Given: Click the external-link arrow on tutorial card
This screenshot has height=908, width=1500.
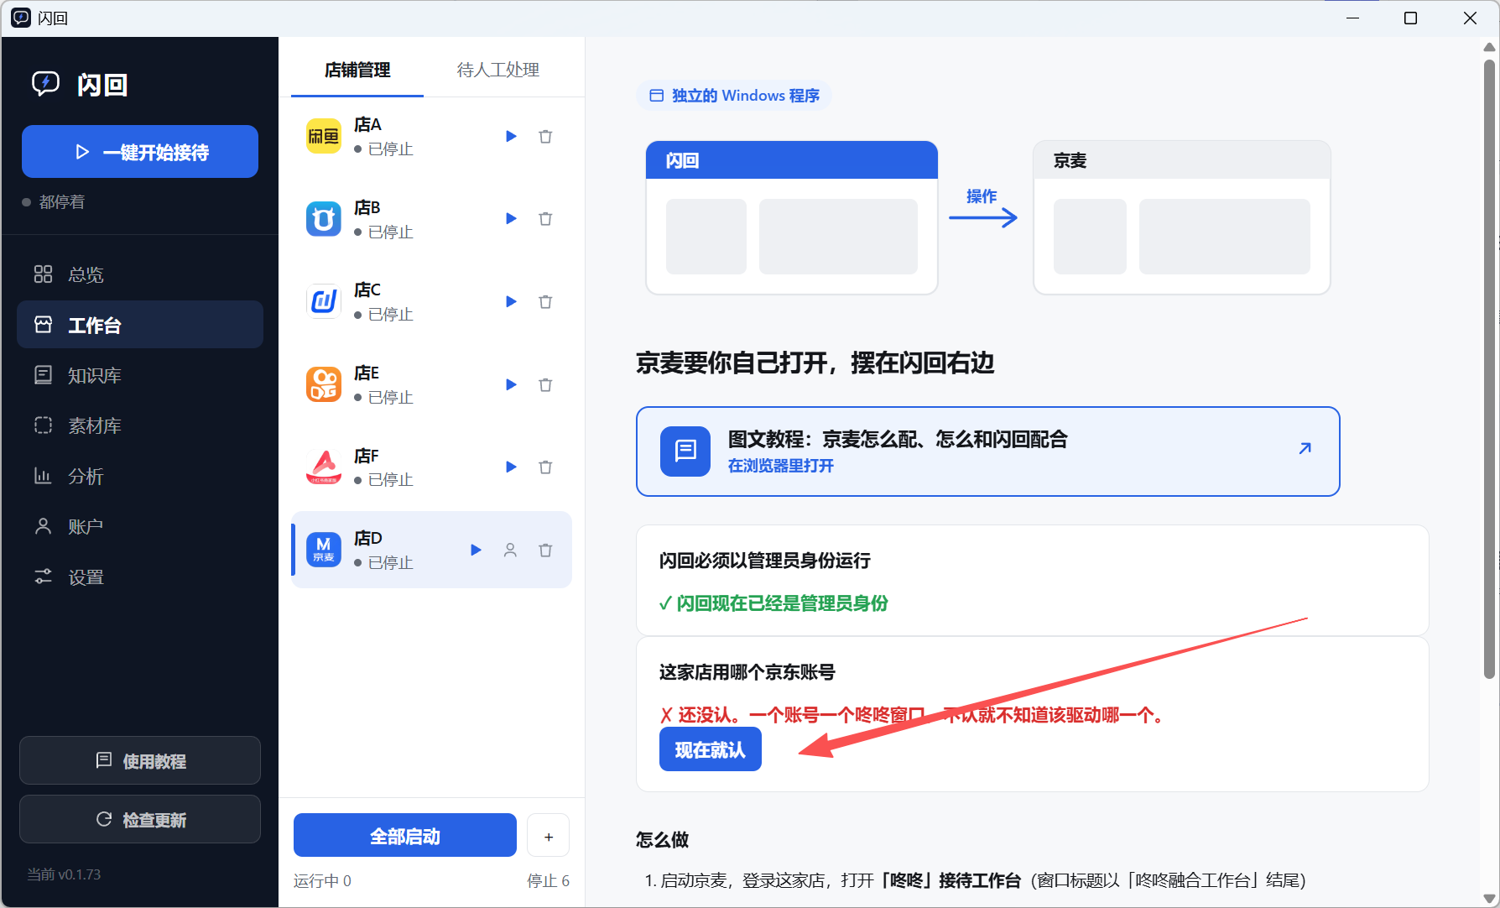Looking at the screenshot, I should [x=1305, y=448].
